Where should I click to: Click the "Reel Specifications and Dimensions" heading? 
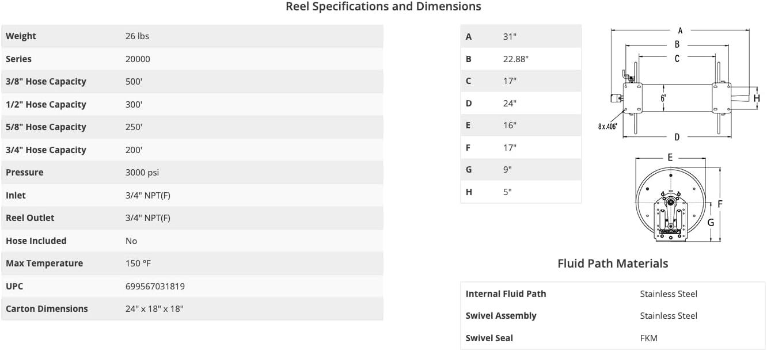point(383,7)
